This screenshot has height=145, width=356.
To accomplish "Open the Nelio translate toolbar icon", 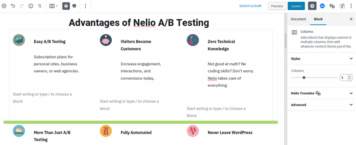I will [332, 6].
